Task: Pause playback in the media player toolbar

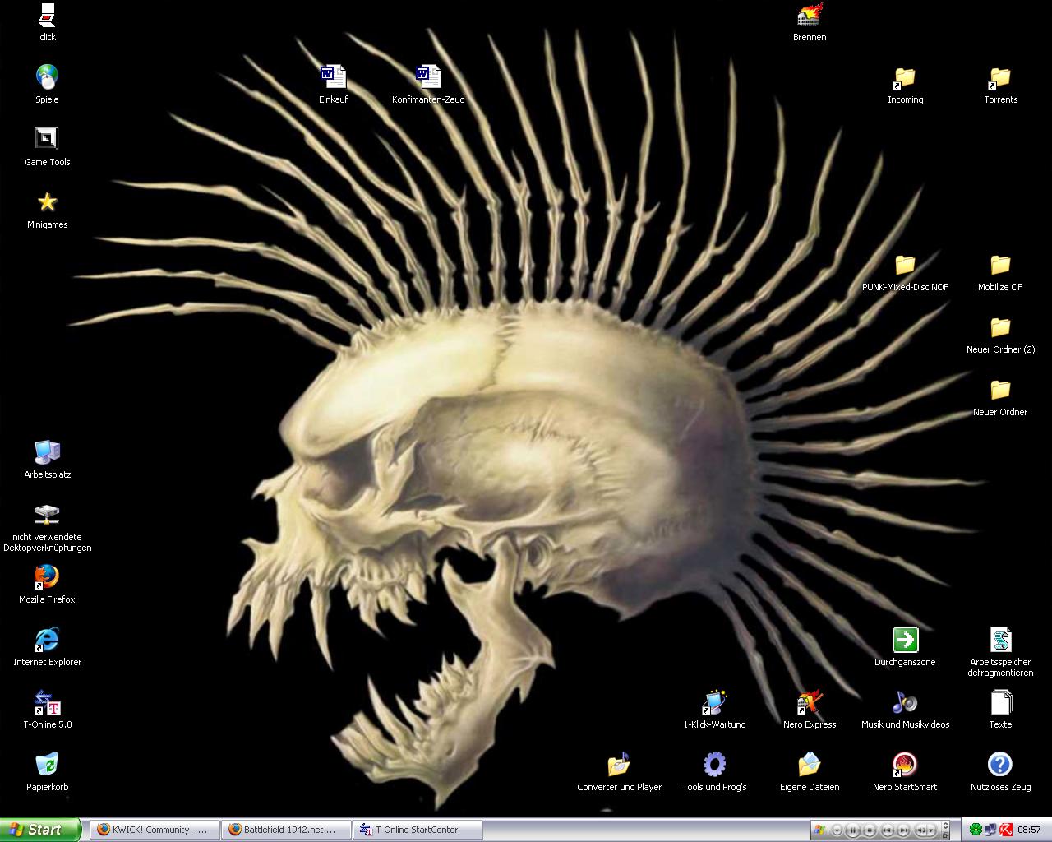Action: point(853,830)
